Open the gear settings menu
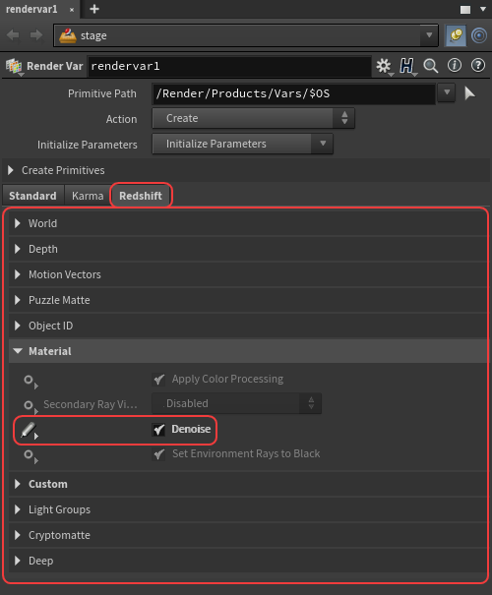Screen dimensions: 492x595 coord(384,66)
